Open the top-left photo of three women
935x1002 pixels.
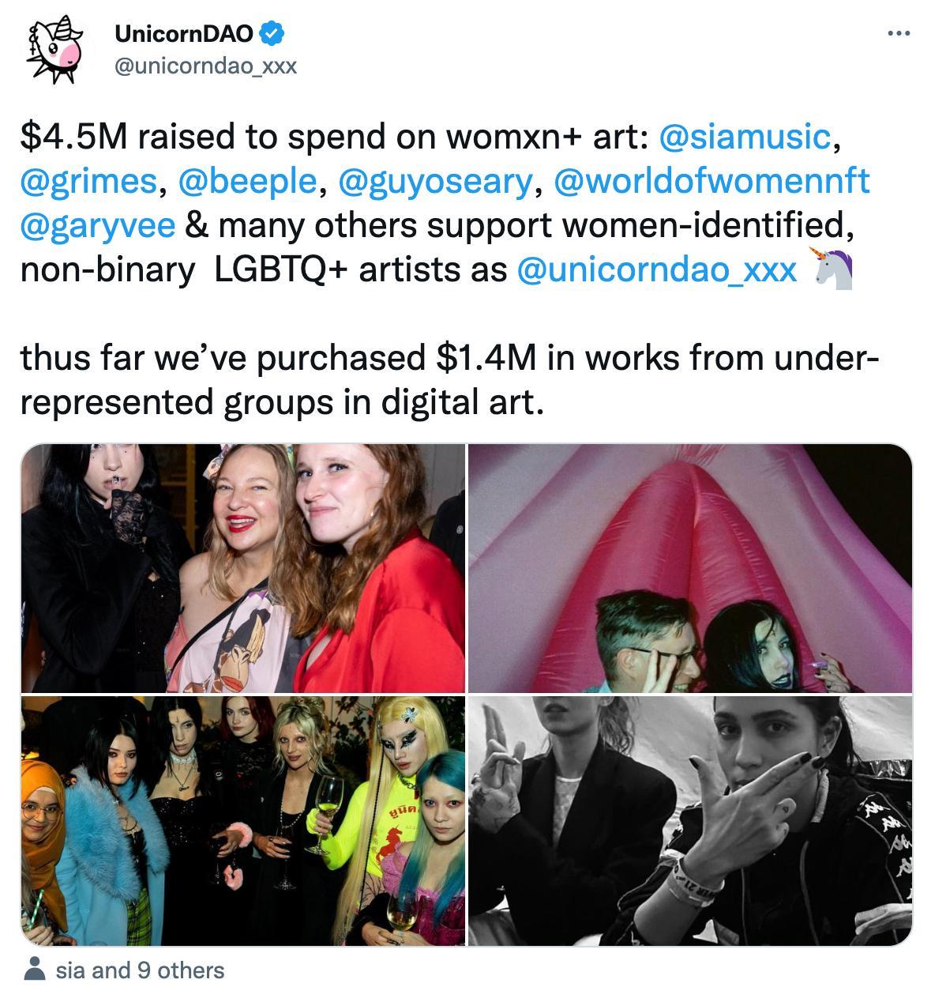tap(243, 568)
